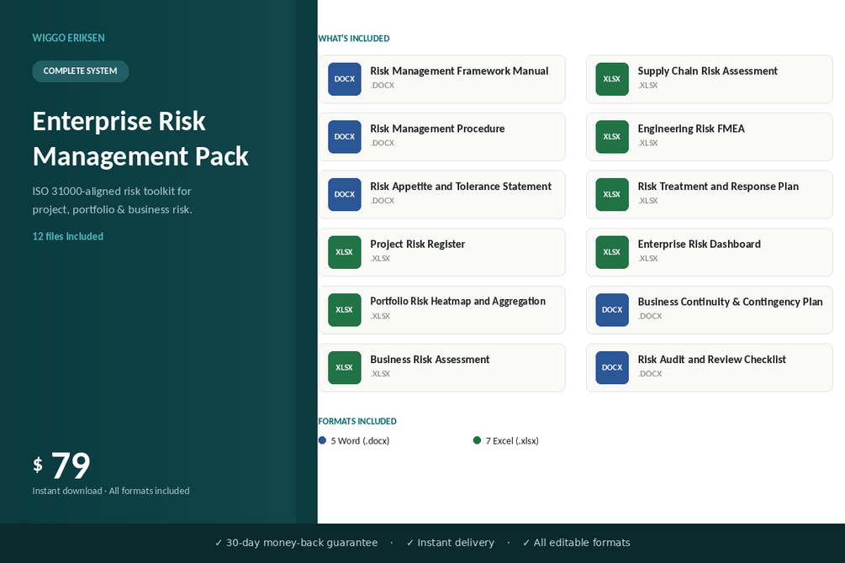The height and width of the screenshot is (563, 845).
Task: Click the Risk Appetite and Tolerance Statement title
Action: click(x=461, y=187)
